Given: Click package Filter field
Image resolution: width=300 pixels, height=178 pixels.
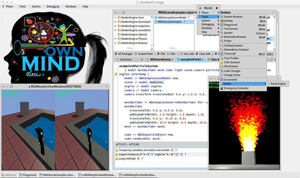Looking at the screenshot, I should tap(131, 48).
